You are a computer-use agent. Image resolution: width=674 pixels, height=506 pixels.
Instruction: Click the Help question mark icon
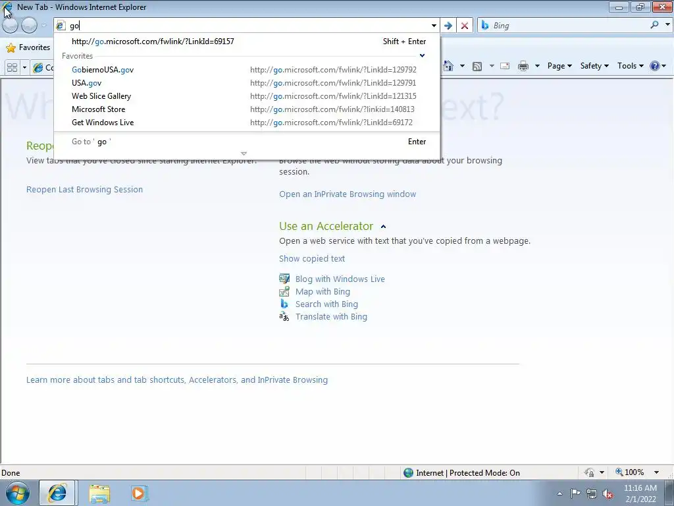pyautogui.click(x=655, y=66)
